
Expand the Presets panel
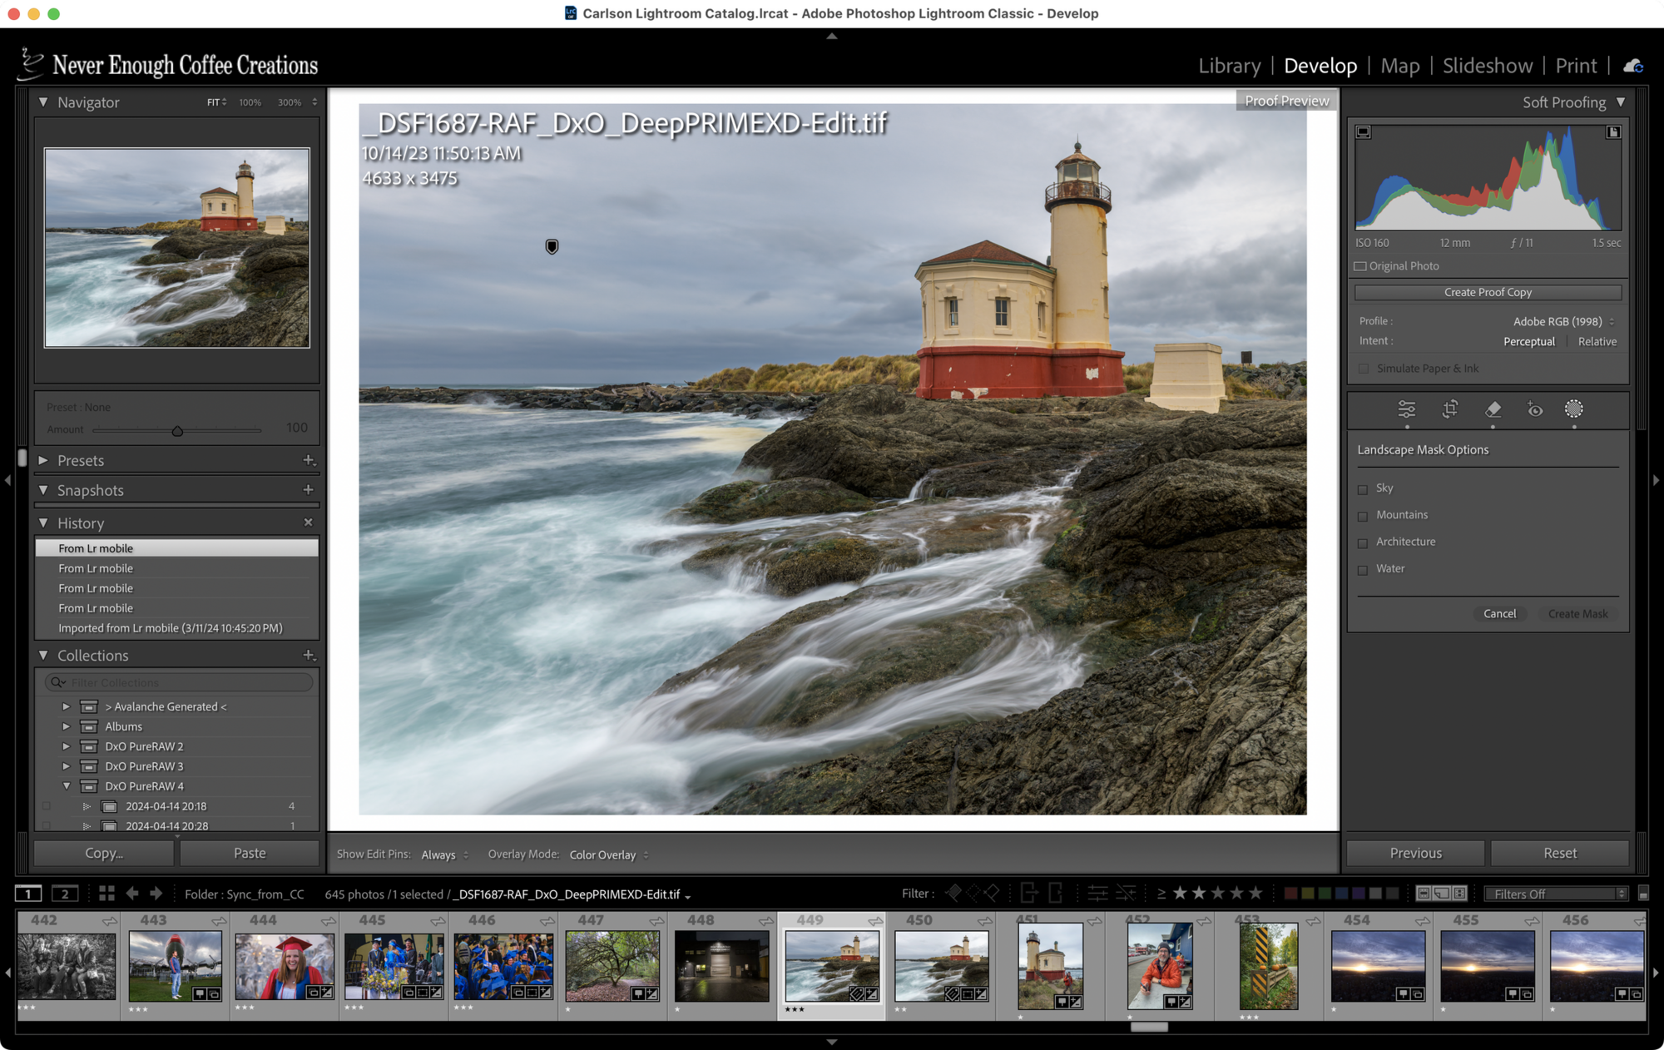pos(43,460)
